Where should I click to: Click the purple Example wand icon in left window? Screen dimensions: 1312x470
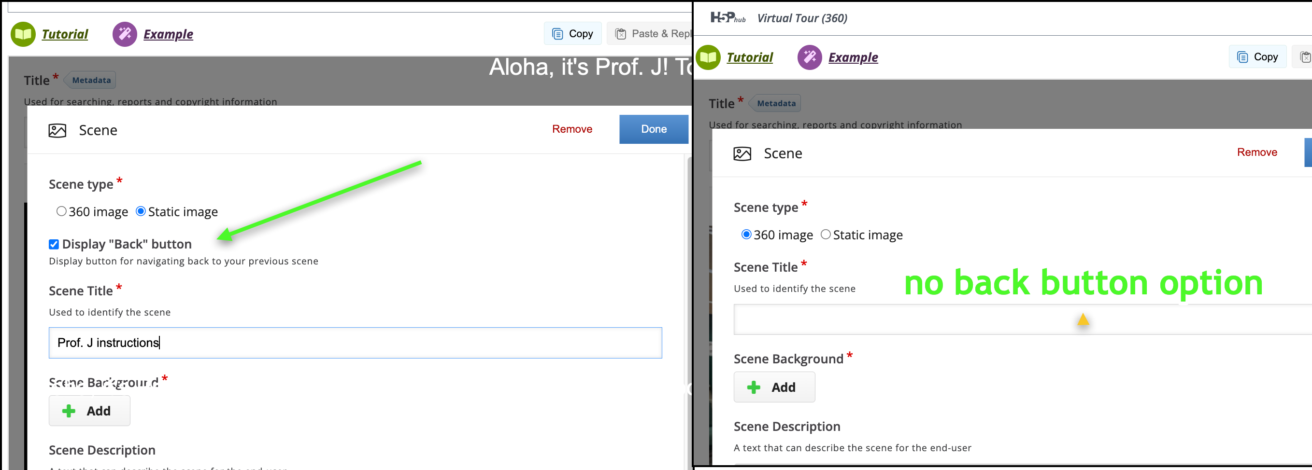tap(125, 34)
